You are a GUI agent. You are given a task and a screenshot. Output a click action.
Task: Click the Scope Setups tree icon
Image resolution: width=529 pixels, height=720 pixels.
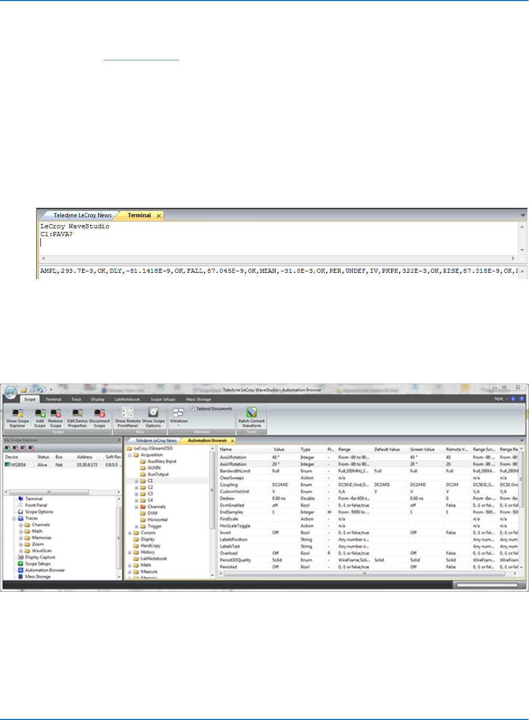click(x=20, y=564)
